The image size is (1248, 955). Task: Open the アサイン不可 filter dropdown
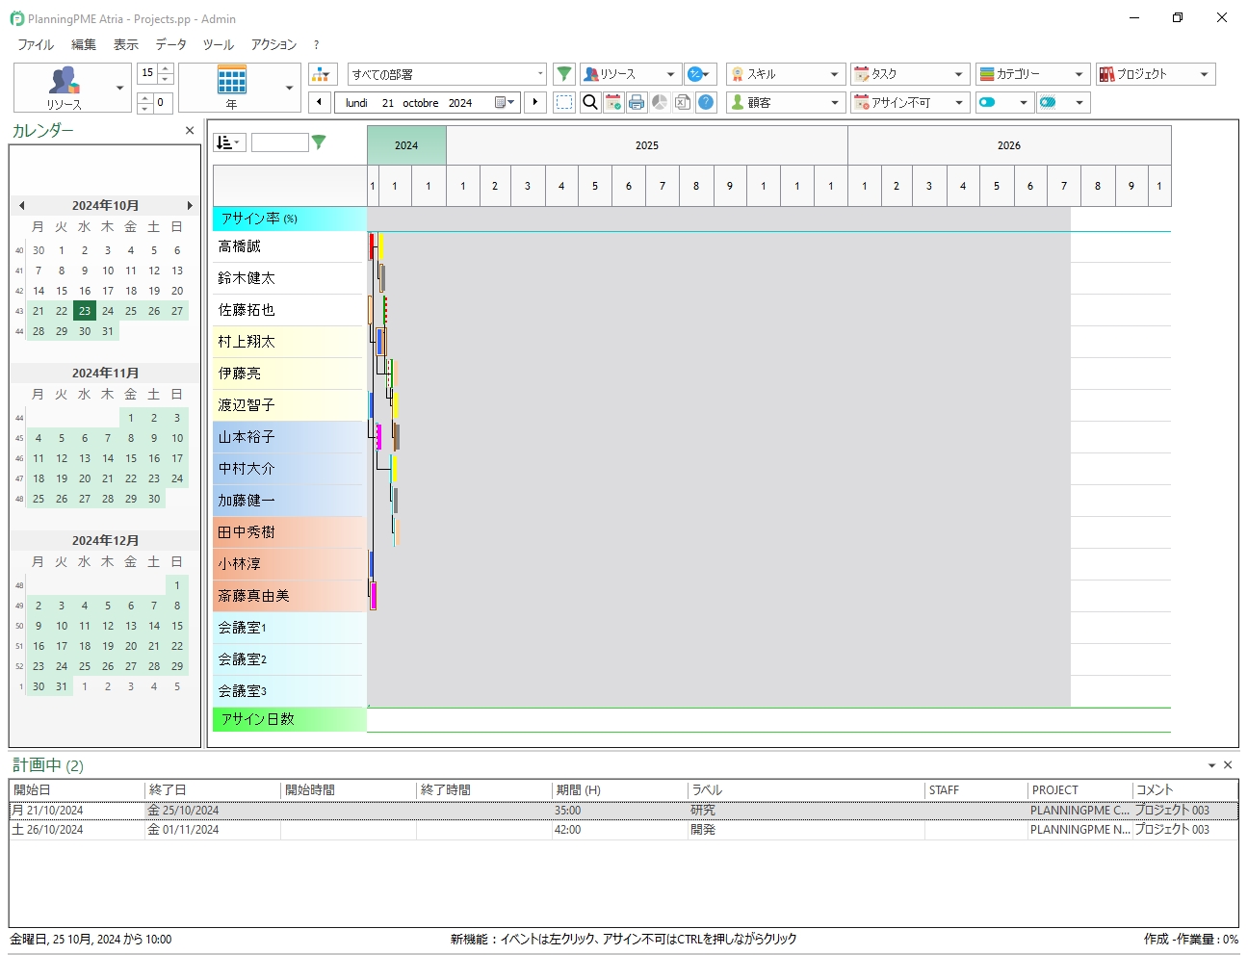(910, 102)
